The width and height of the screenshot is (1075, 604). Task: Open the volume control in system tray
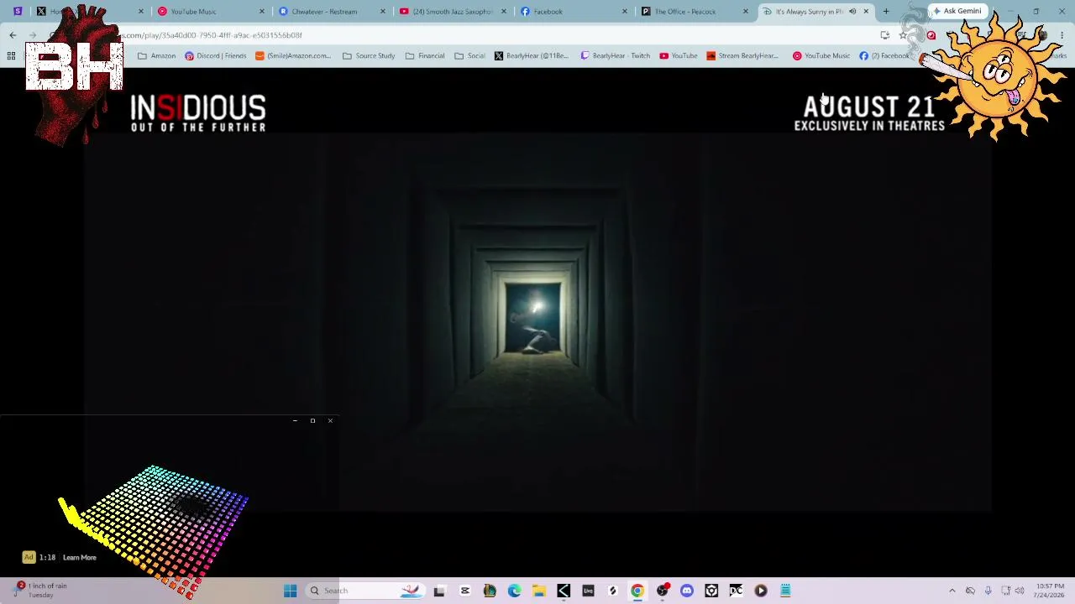point(1020,591)
